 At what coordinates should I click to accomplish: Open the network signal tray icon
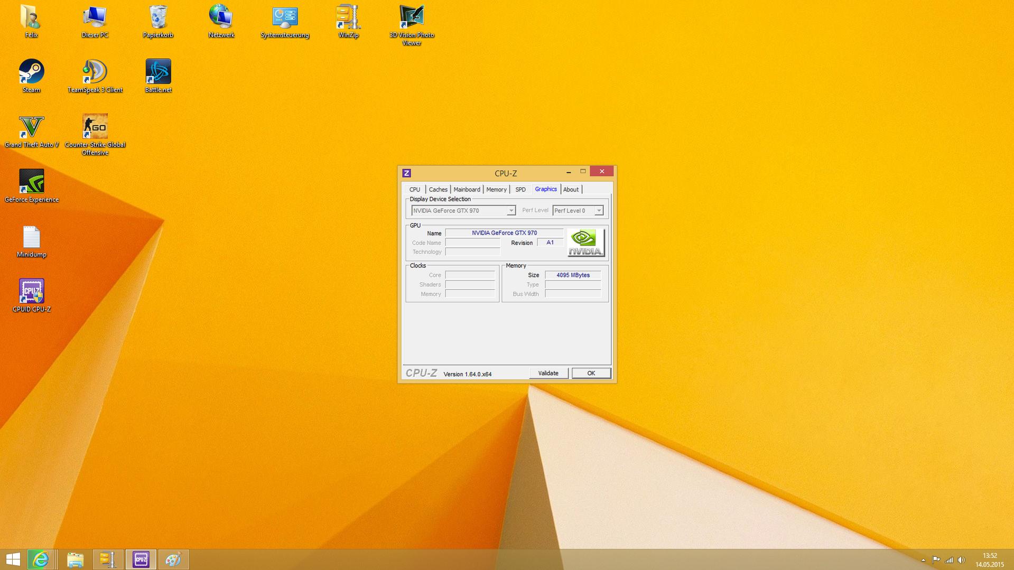[x=949, y=560]
